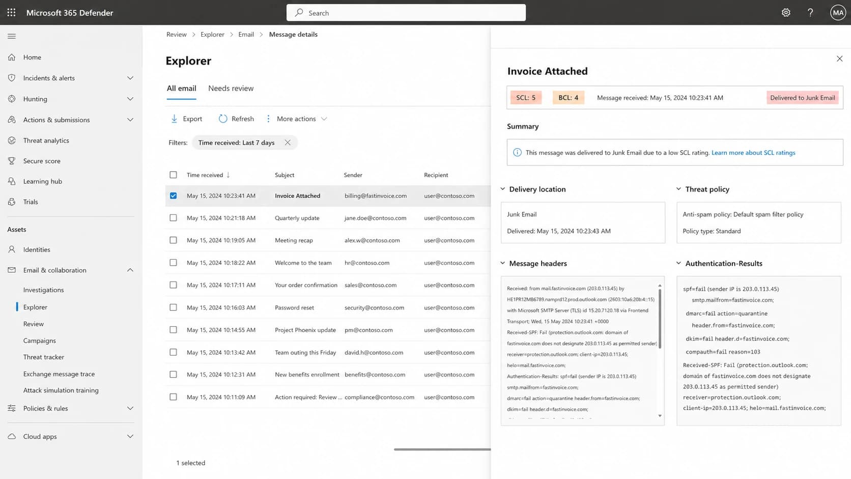Open Exchange message trace
Screen dimensions: 851x479
pyautogui.click(x=59, y=374)
